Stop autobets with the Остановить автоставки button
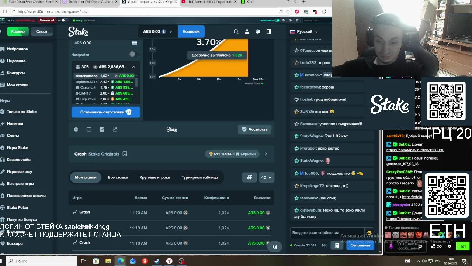The image size is (472, 266). tap(106, 112)
